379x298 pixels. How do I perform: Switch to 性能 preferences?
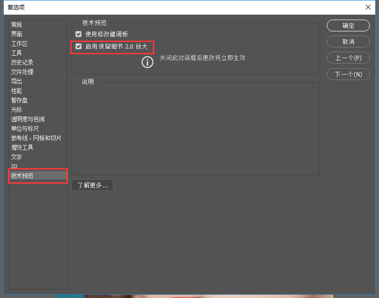[17, 91]
